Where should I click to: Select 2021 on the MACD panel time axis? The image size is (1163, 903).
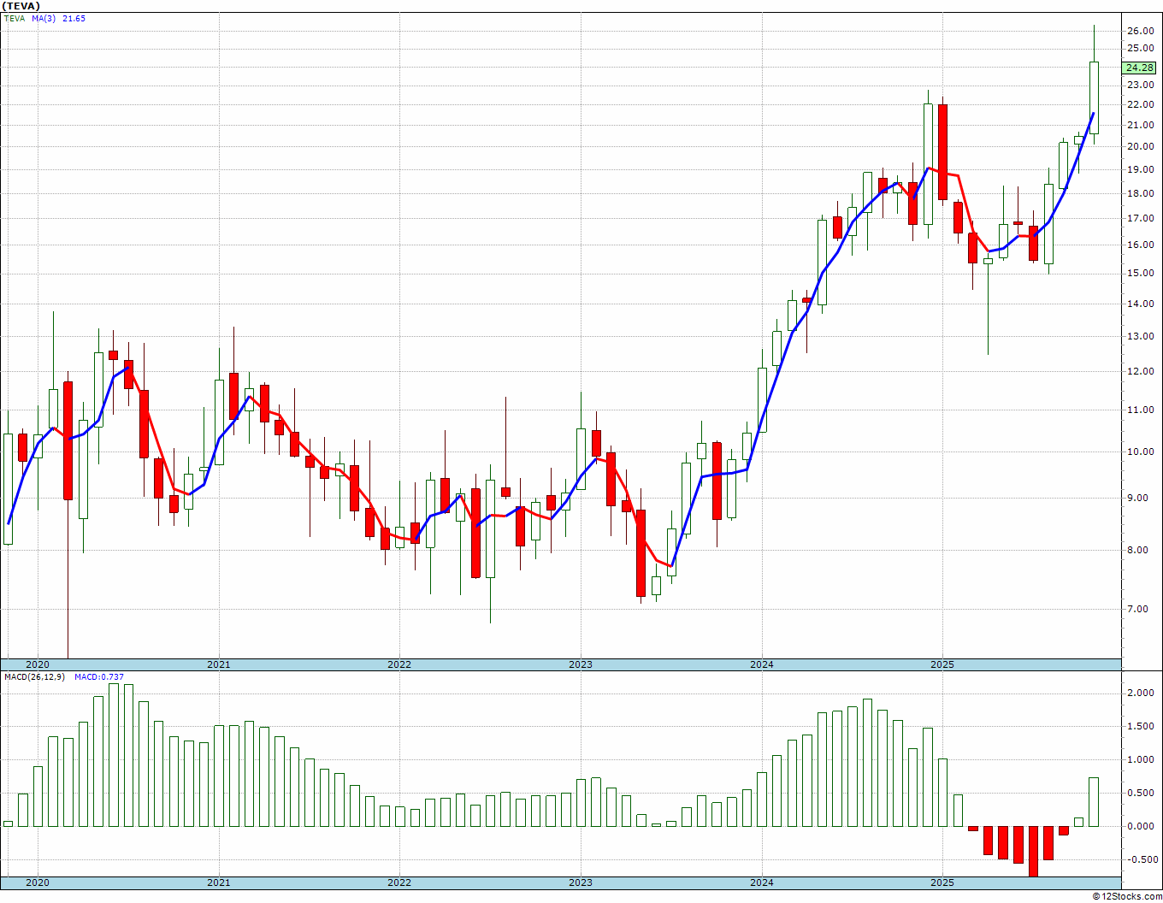219,882
